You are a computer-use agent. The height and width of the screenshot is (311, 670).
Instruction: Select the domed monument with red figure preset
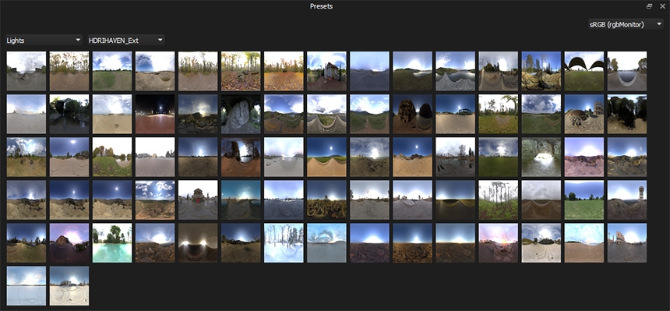click(198, 200)
